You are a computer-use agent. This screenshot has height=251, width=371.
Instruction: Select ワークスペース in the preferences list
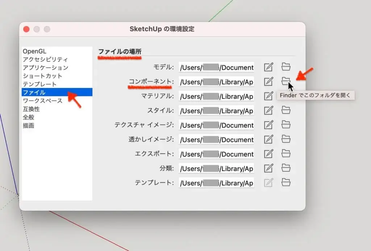57,101
